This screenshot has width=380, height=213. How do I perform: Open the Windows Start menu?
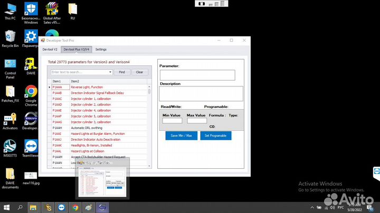6,207
